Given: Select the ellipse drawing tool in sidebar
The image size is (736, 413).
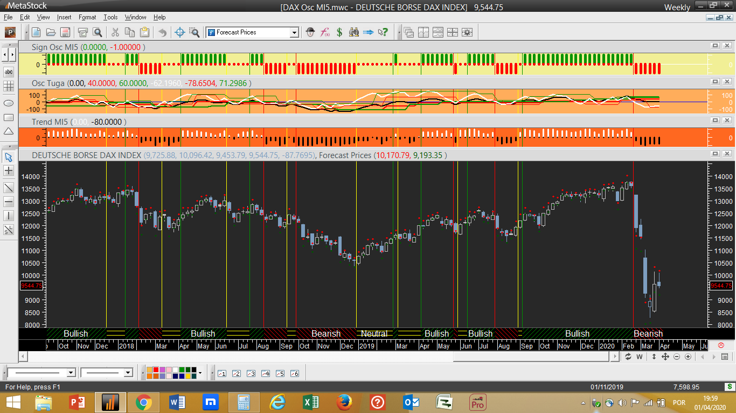Looking at the screenshot, I should 9,103.
